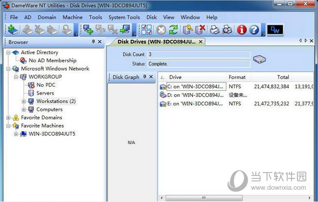Sort by the Drive column header
Image resolution: width=318 pixels, height=202 pixels.
(x=192, y=77)
